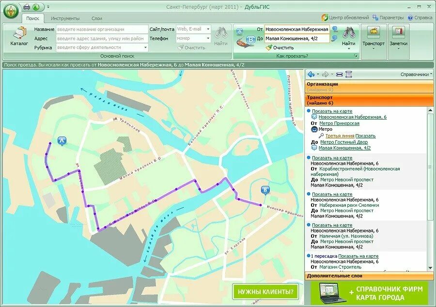436x307 pixels.
Task: Click the Название organization name field
Action: point(102,29)
